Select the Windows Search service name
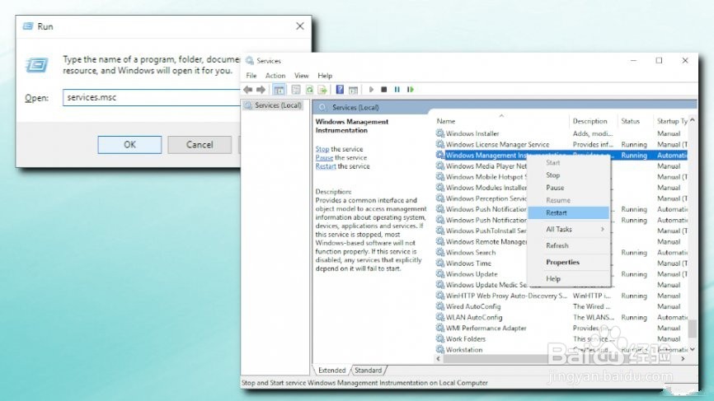This screenshot has height=401, width=714. click(471, 252)
